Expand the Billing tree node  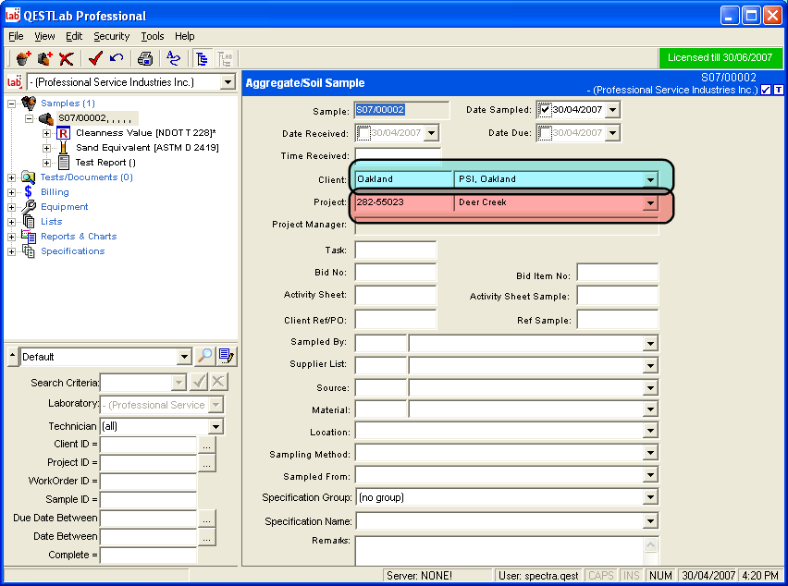tap(12, 192)
